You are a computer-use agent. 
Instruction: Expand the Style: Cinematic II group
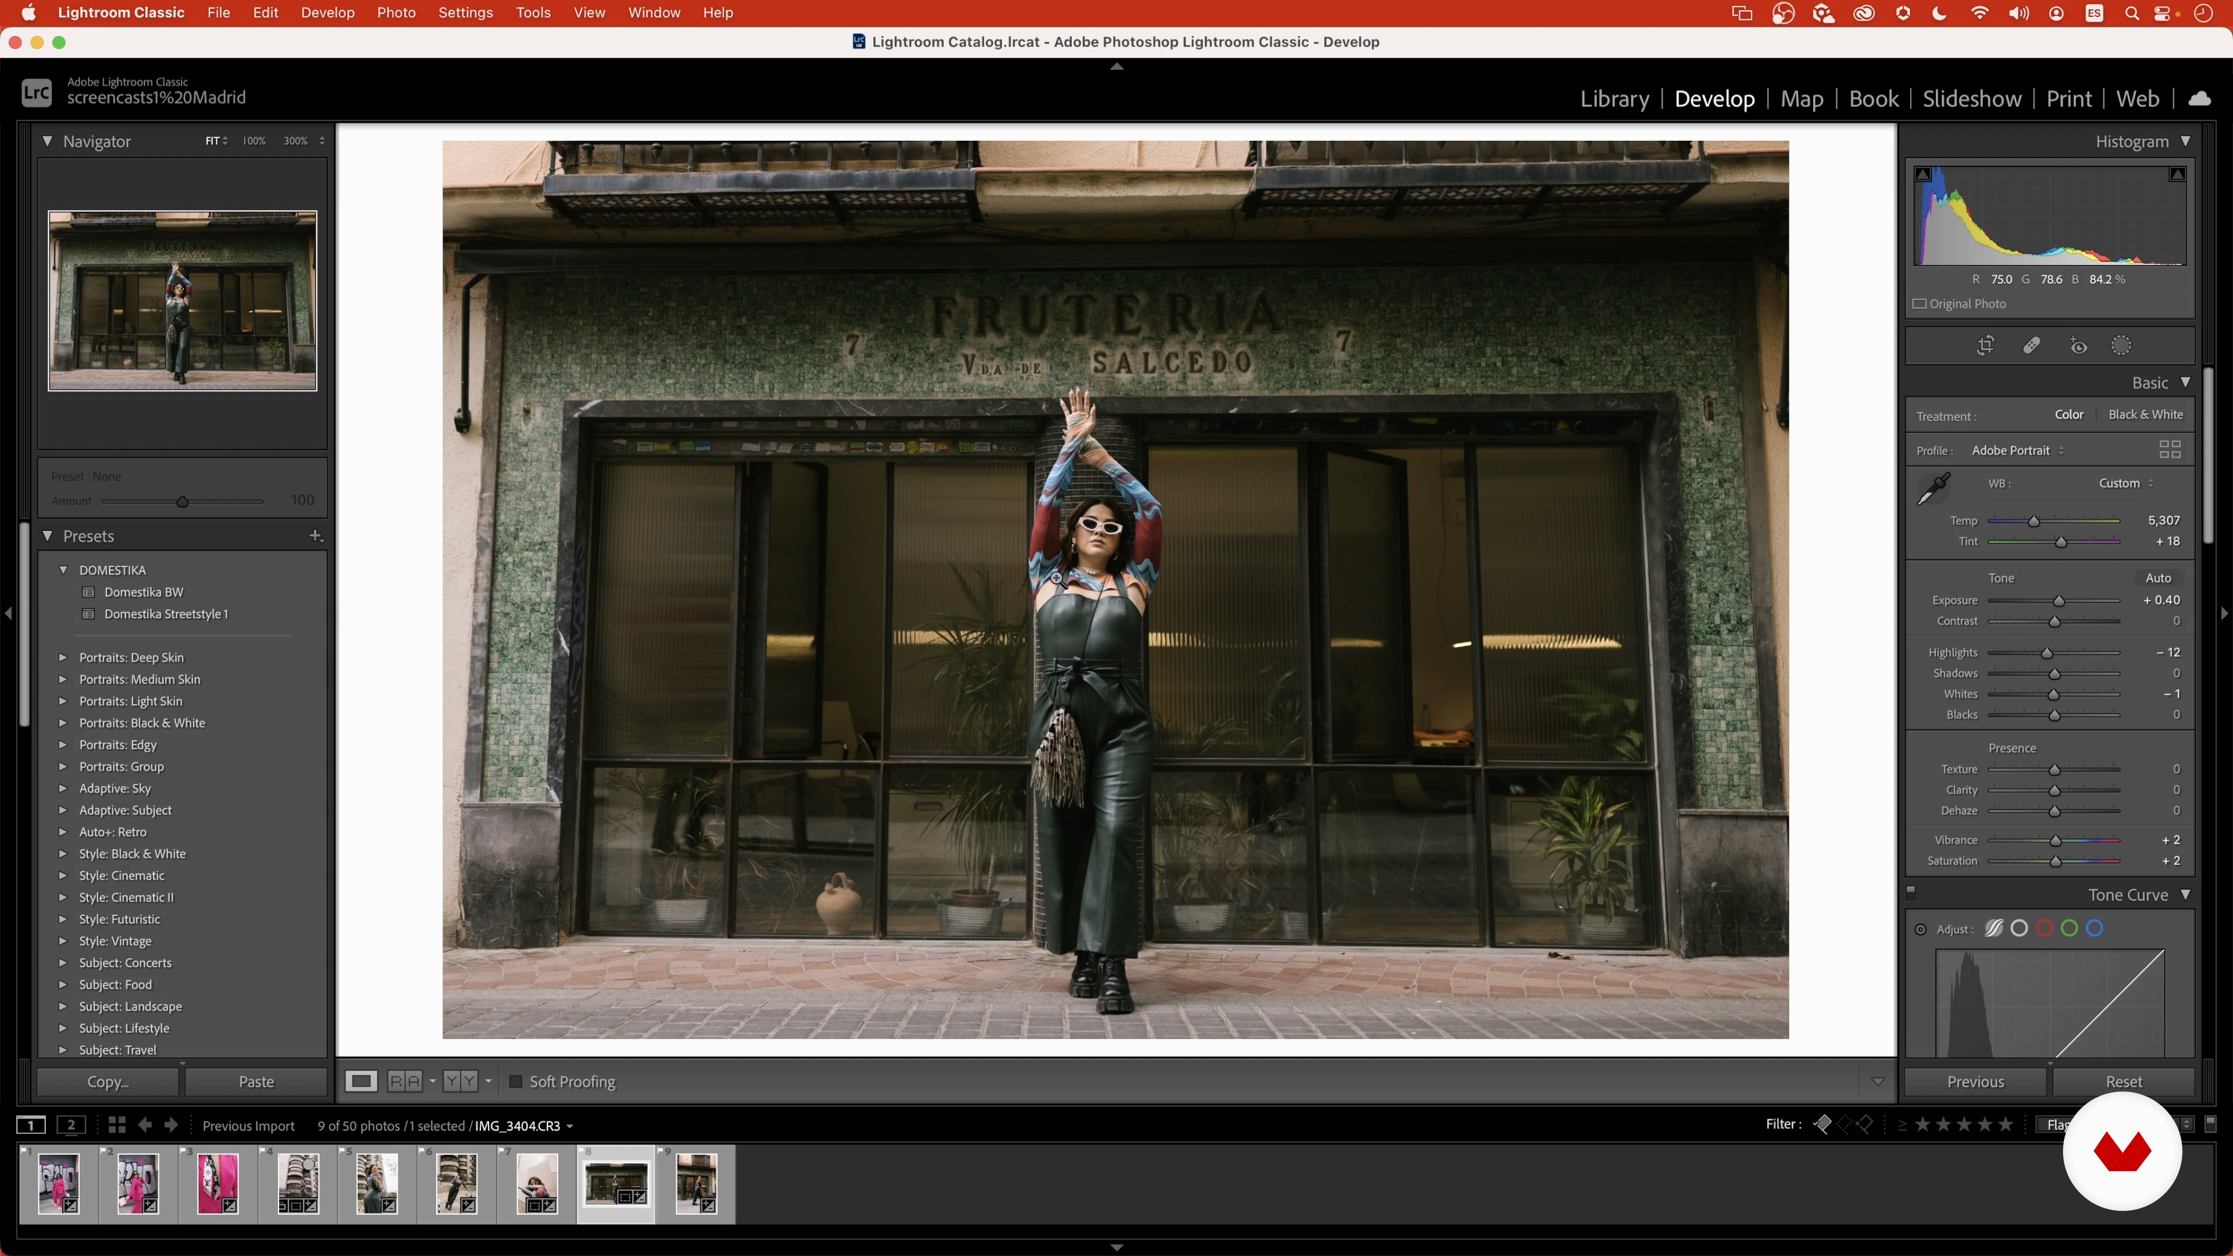(62, 897)
